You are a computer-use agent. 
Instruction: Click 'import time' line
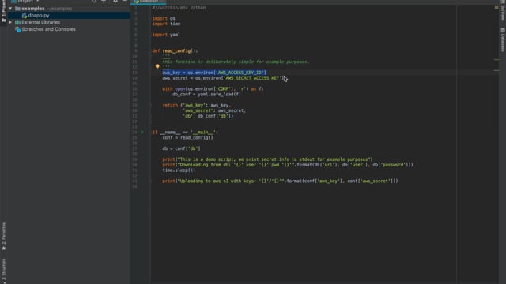coord(166,24)
